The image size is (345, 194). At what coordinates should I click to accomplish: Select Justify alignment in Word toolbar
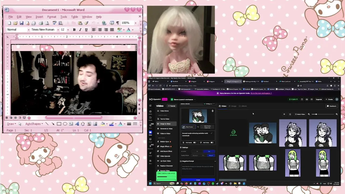pyautogui.click(x=112, y=30)
